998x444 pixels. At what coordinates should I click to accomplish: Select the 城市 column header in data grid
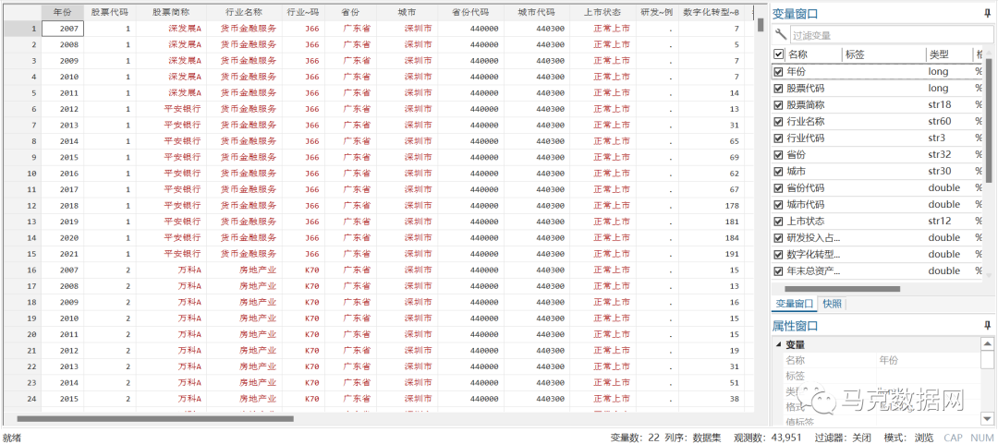(407, 12)
